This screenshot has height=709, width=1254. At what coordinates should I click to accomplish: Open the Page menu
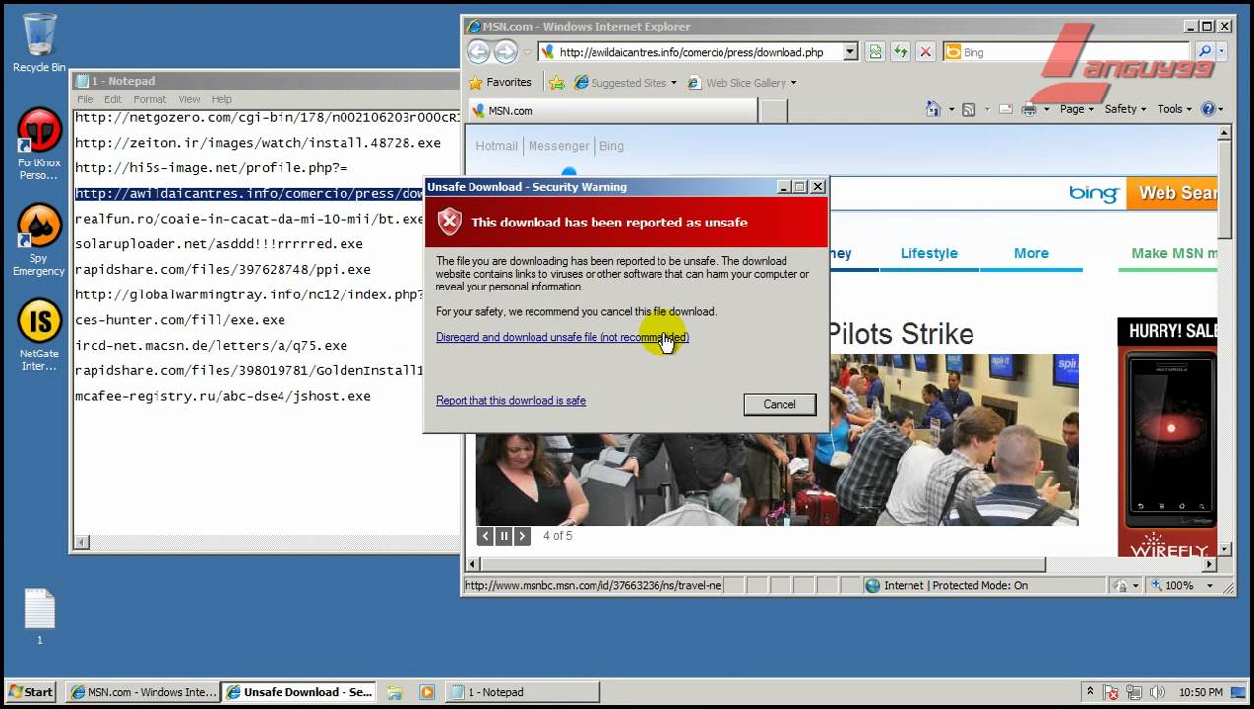tap(1076, 109)
